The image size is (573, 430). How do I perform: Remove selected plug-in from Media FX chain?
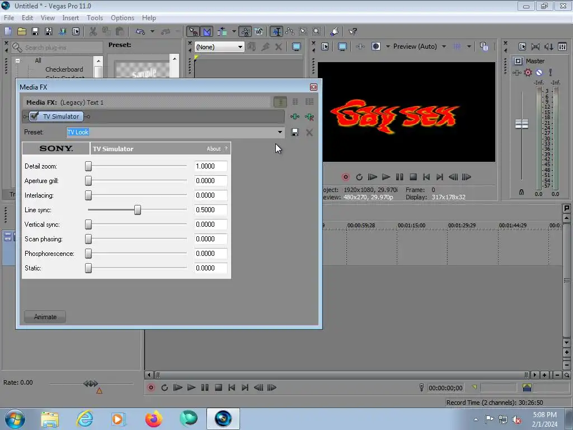tap(309, 116)
